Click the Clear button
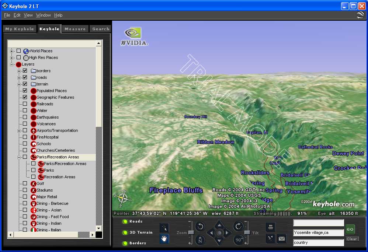Image resolution: width=368 pixels, height=252 pixels. [x=351, y=239]
